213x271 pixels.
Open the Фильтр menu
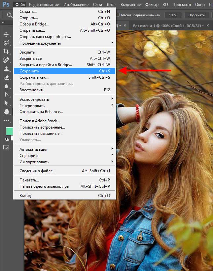point(152,5)
